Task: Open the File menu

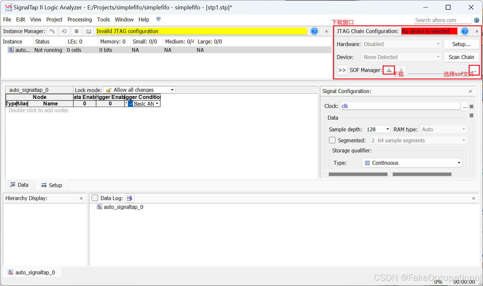Action: [7, 19]
